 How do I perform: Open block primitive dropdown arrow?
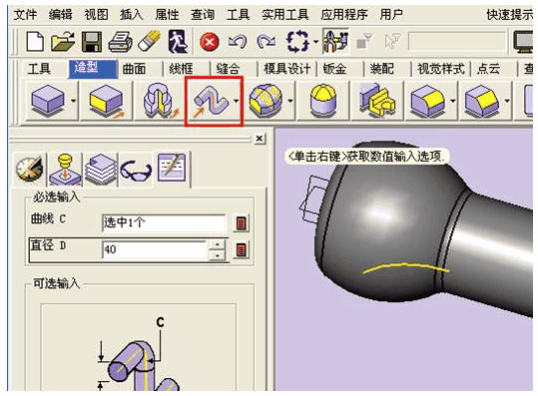point(74,101)
